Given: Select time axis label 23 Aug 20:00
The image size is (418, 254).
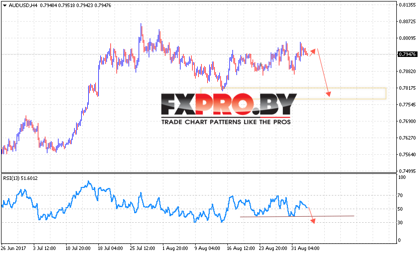Looking at the screenshot, I should (273, 248).
